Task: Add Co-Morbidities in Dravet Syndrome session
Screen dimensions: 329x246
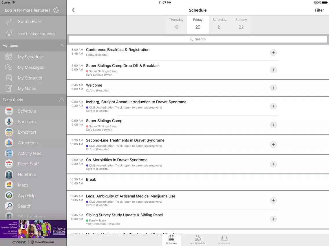Action: [273, 164]
